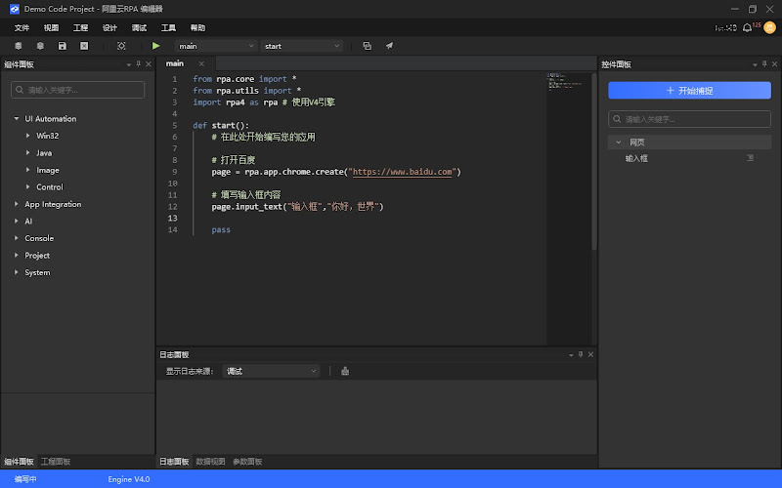Click the capture target icon in toolbar
782x488 pixels.
121,46
